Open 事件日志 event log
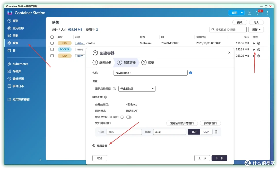Viewport: 278px width, 169px height. tap(16, 86)
